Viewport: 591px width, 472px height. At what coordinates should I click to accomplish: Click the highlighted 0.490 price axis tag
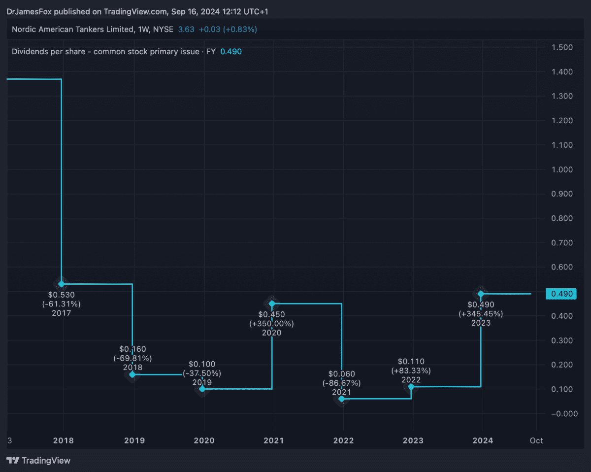tap(561, 294)
